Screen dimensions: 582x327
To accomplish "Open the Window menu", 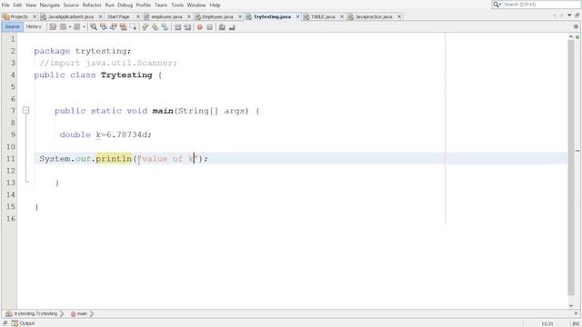I will pyautogui.click(x=196, y=5).
